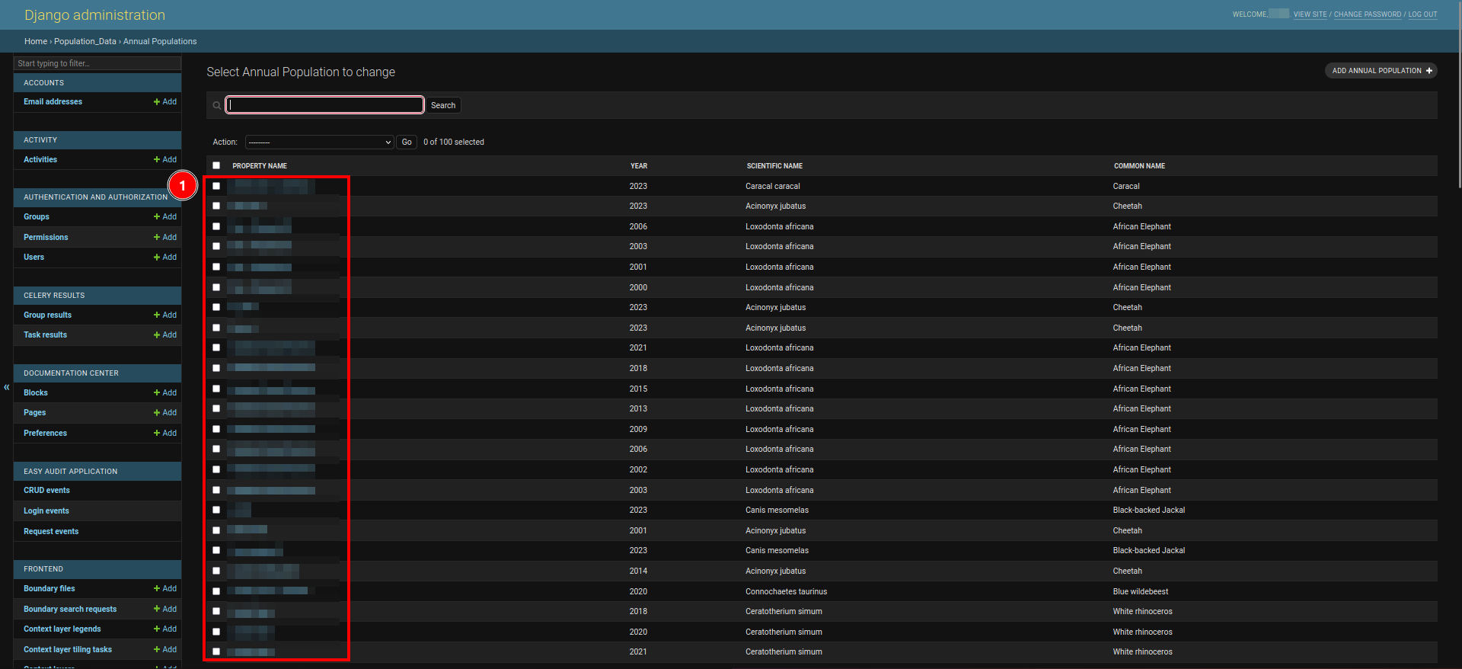Add a new Preference
Viewport: 1462px width, 669px height.
point(165,434)
